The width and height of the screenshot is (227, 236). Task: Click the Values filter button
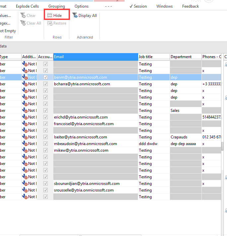[x=5, y=16]
